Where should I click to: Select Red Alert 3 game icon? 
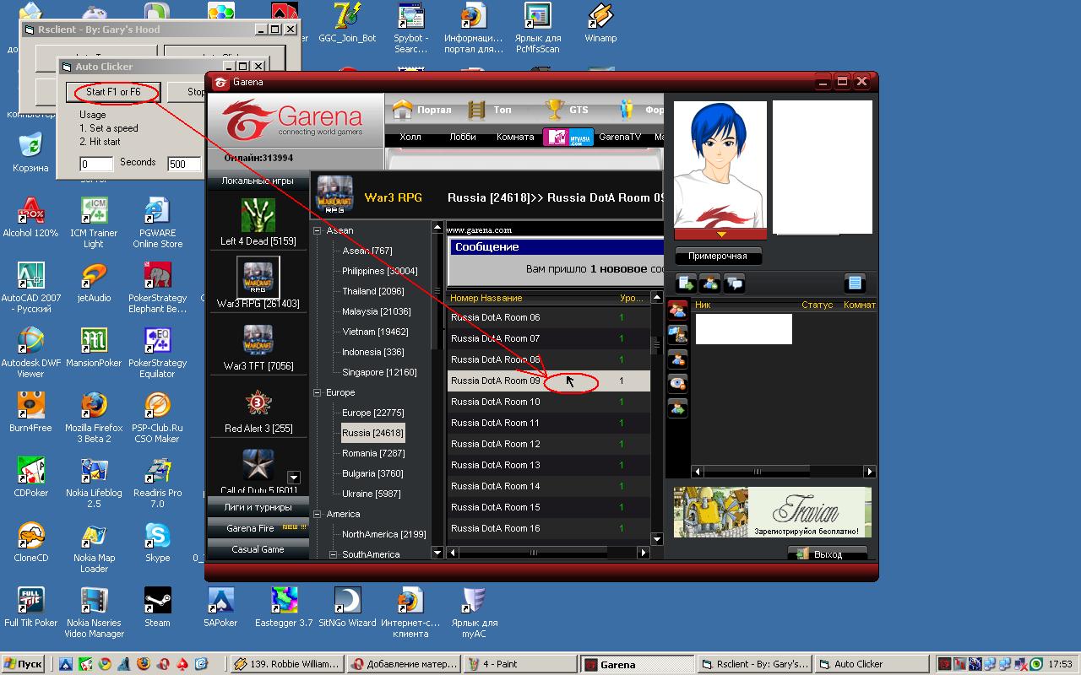(258, 402)
